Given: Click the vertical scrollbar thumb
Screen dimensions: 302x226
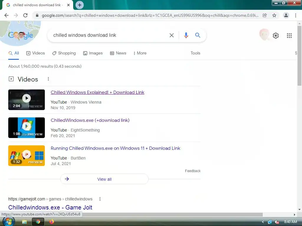Looking at the screenshot, I should (299, 56).
